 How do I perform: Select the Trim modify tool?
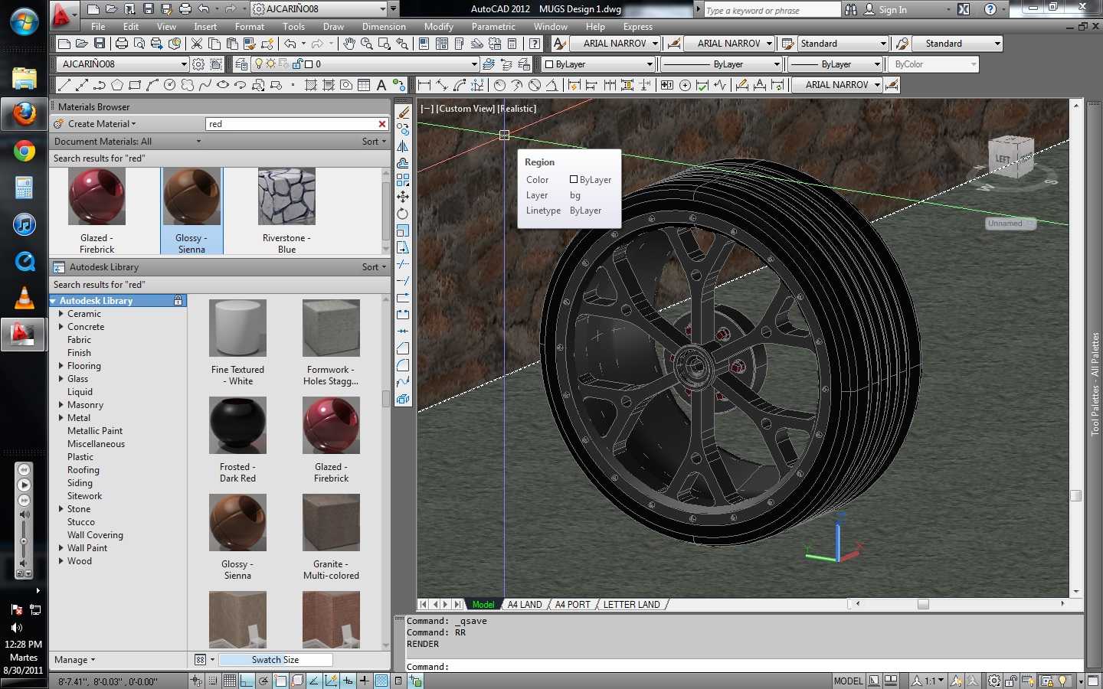pos(403,264)
